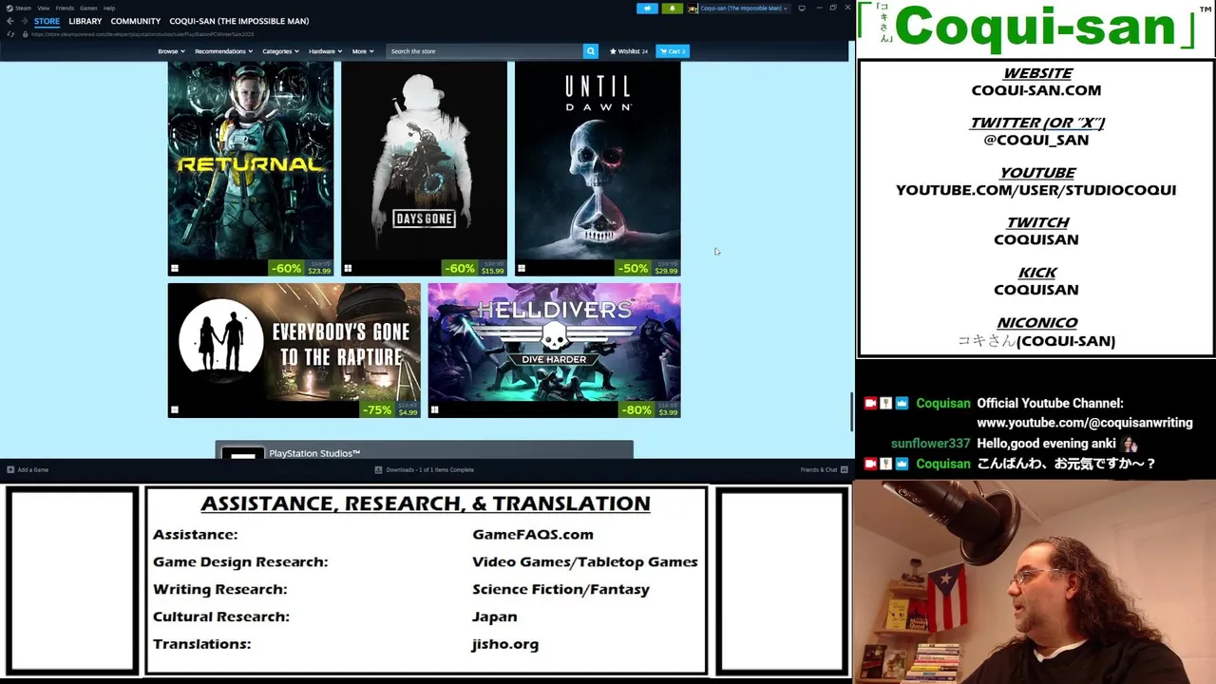Click the Add a Game plus icon
Viewport: 1216px width, 684px height.
pyautogui.click(x=10, y=469)
